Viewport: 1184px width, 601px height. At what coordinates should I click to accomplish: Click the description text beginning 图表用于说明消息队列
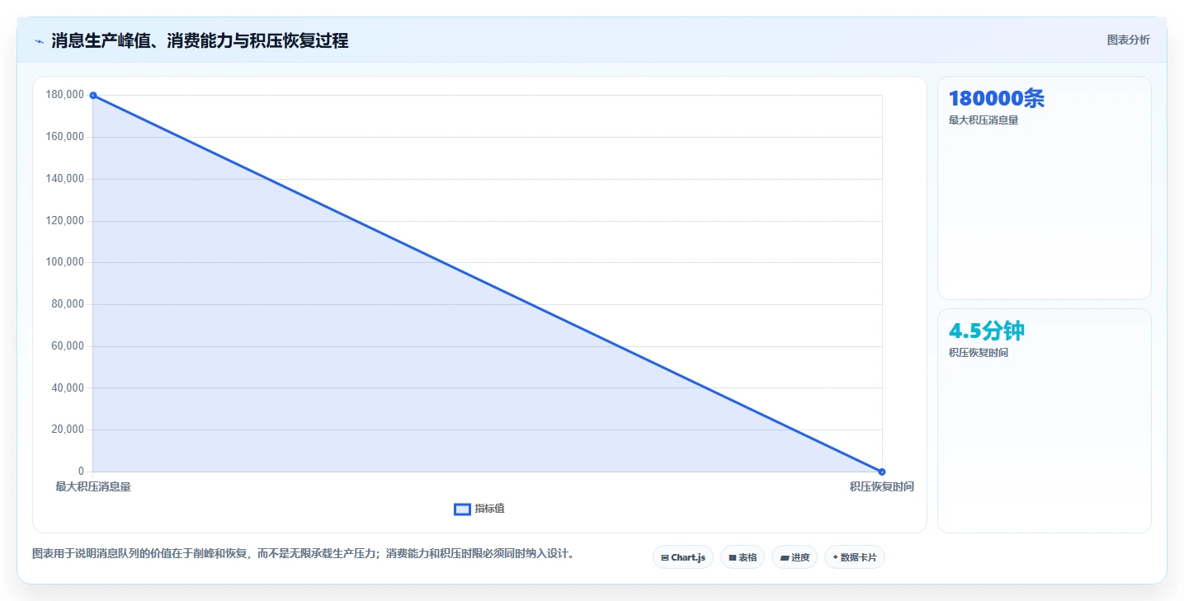303,554
